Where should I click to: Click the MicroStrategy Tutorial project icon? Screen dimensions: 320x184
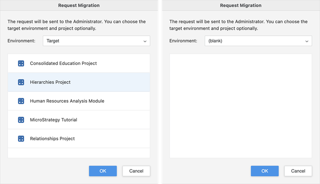[x=21, y=120]
